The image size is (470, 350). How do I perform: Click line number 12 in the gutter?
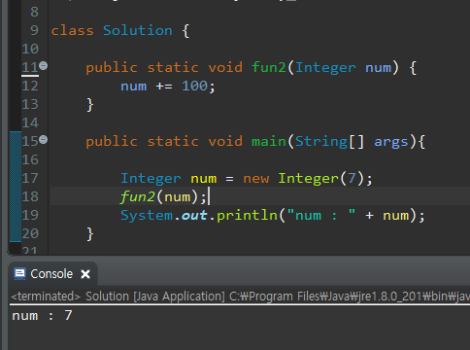click(x=30, y=86)
